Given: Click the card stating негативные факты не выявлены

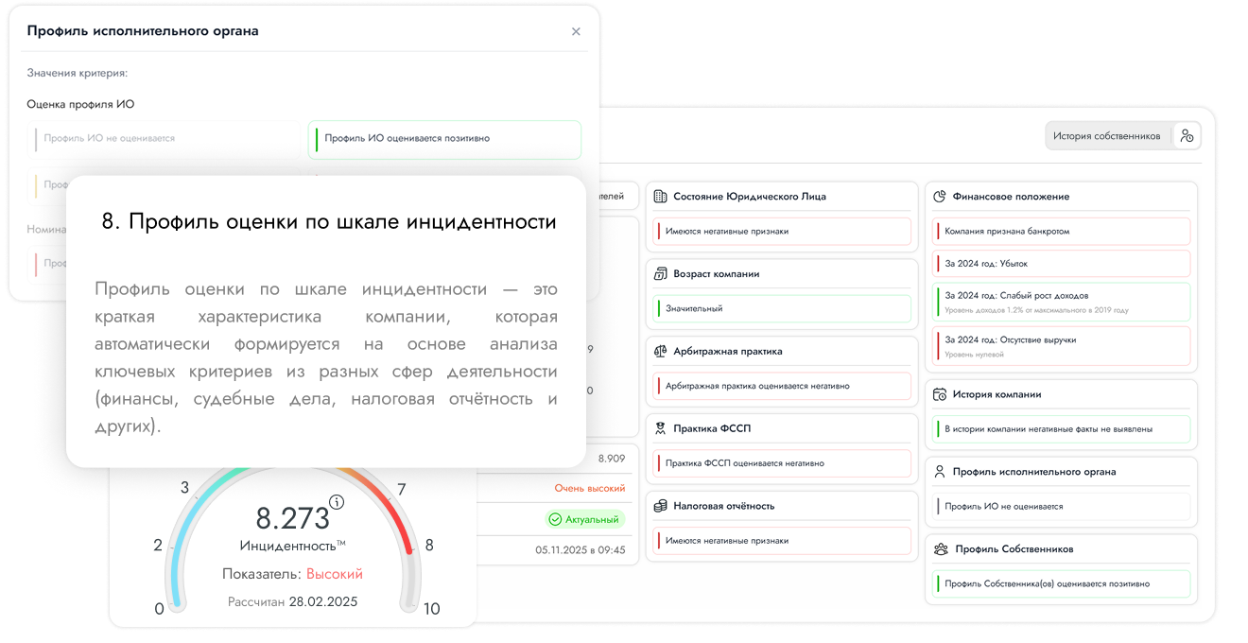Looking at the screenshot, I should click(x=1061, y=428).
